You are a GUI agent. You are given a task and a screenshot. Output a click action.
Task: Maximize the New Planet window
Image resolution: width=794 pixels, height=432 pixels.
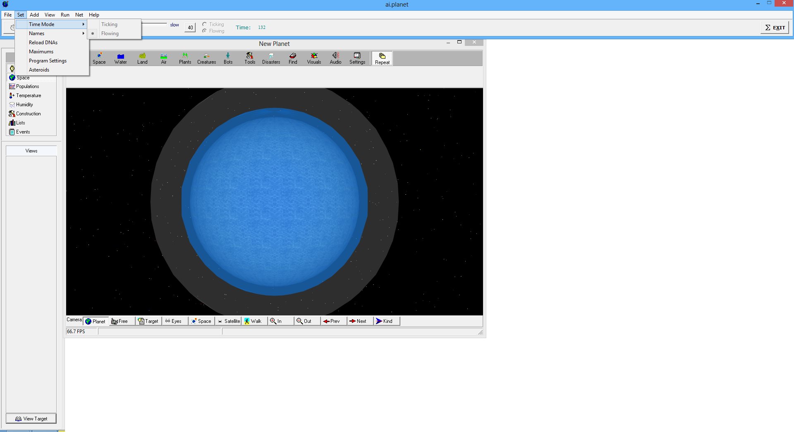tap(459, 42)
